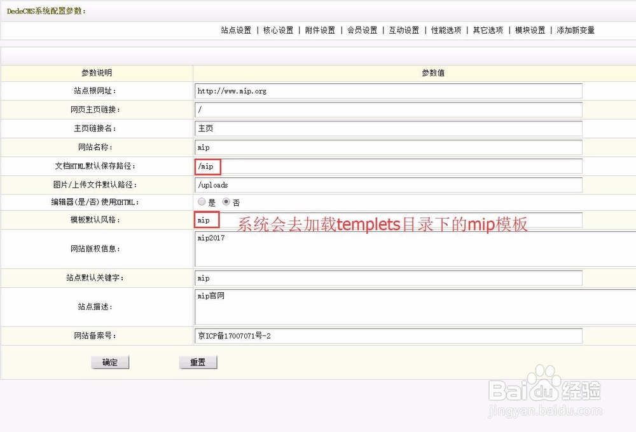Open the 性能选项 tab
The height and width of the screenshot is (432, 636).
[446, 30]
